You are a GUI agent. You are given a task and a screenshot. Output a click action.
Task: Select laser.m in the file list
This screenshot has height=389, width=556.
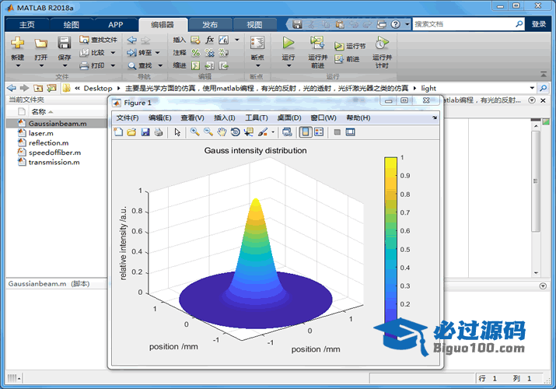[x=40, y=133]
